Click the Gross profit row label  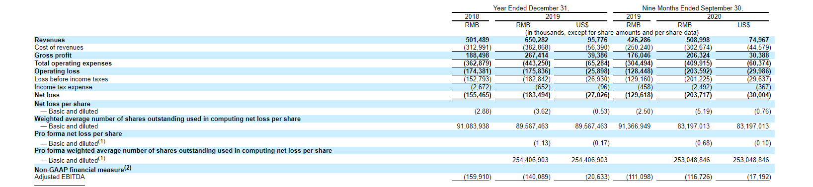[x=53, y=56]
